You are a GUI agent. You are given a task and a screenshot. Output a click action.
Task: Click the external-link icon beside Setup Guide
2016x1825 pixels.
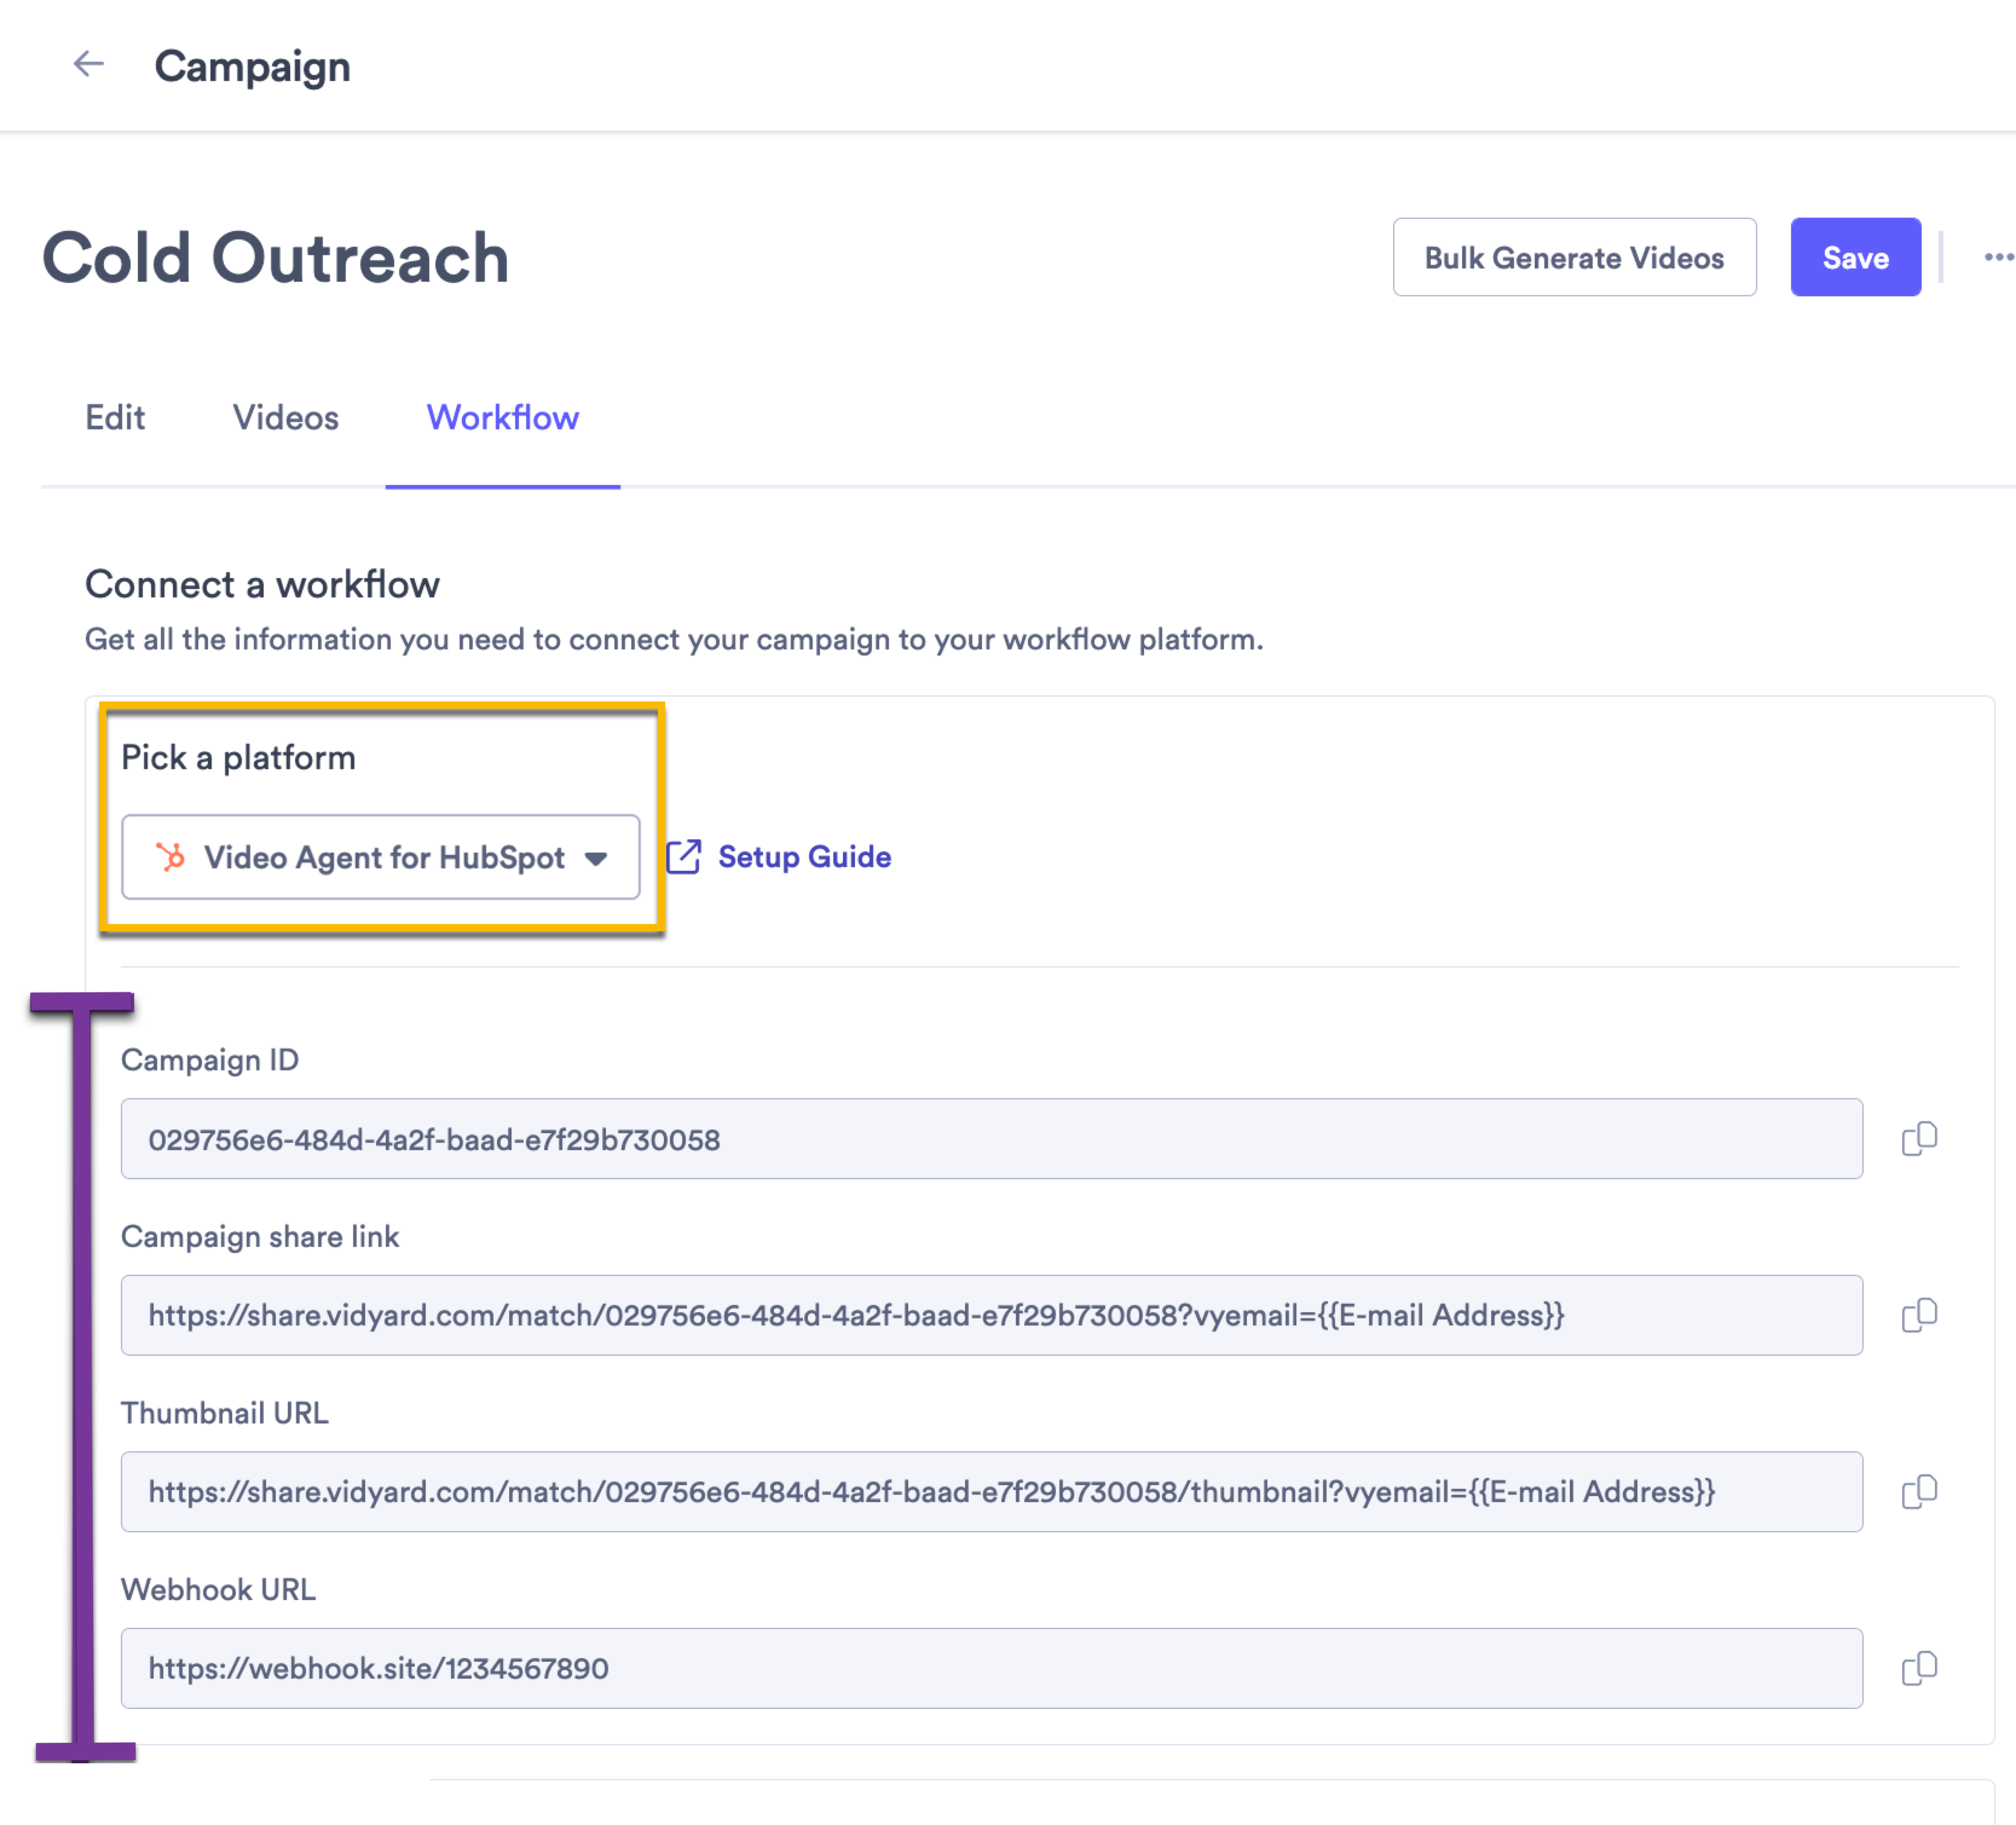[685, 857]
